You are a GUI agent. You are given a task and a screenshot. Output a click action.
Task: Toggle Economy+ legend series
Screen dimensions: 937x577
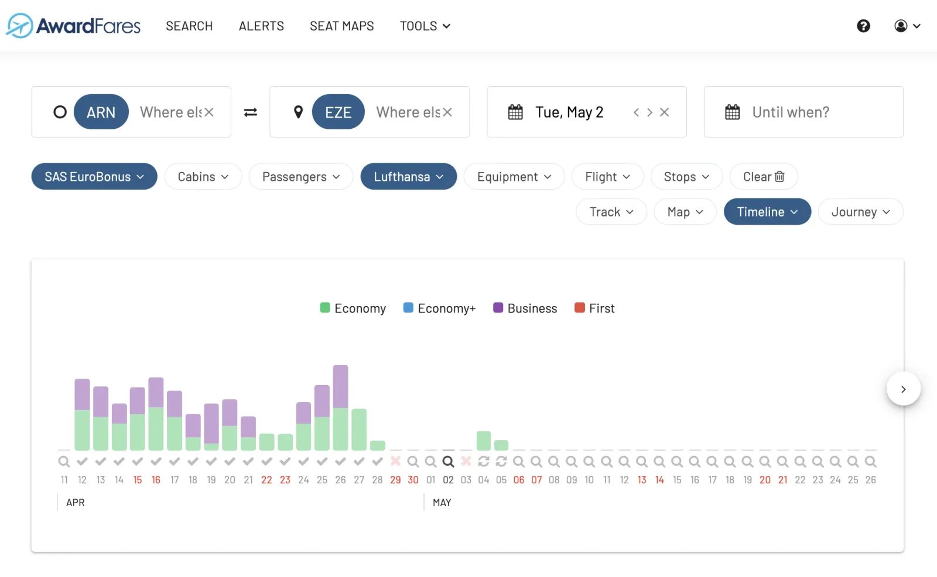pyautogui.click(x=439, y=308)
